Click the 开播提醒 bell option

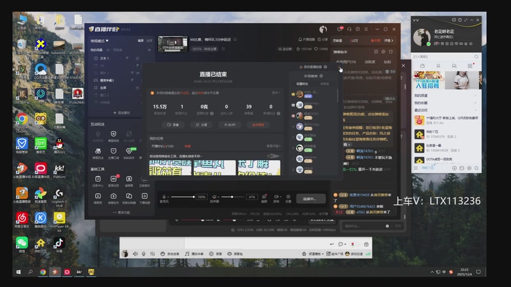[x=307, y=40]
